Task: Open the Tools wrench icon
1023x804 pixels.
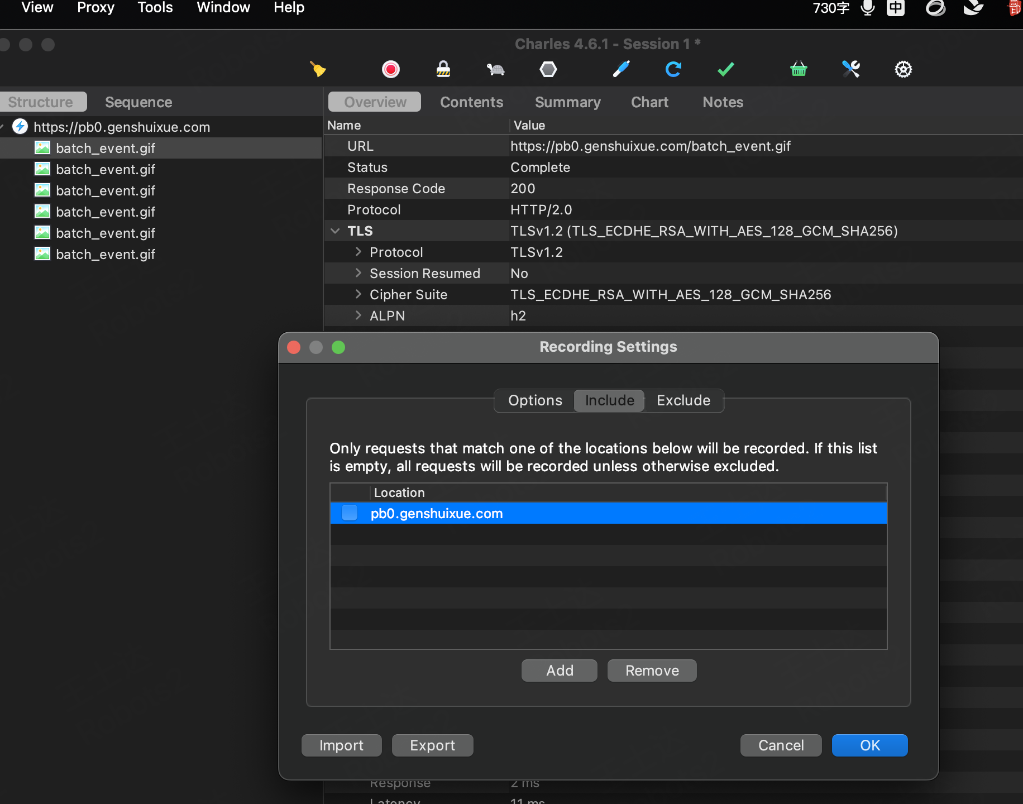Action: click(x=851, y=69)
